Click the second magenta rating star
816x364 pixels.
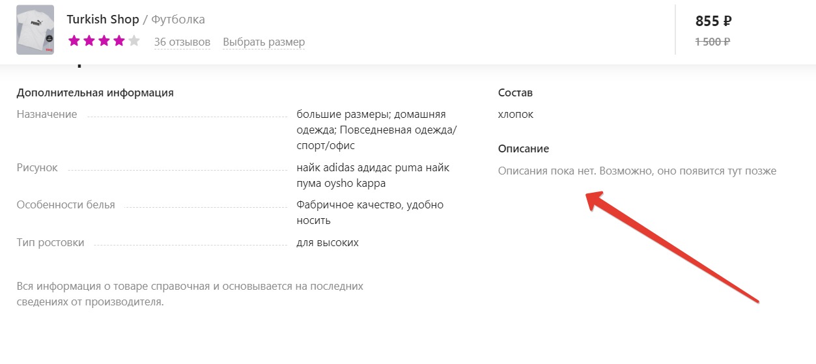click(89, 41)
